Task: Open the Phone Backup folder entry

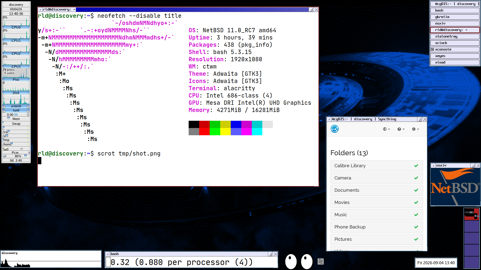Action: click(x=377, y=227)
